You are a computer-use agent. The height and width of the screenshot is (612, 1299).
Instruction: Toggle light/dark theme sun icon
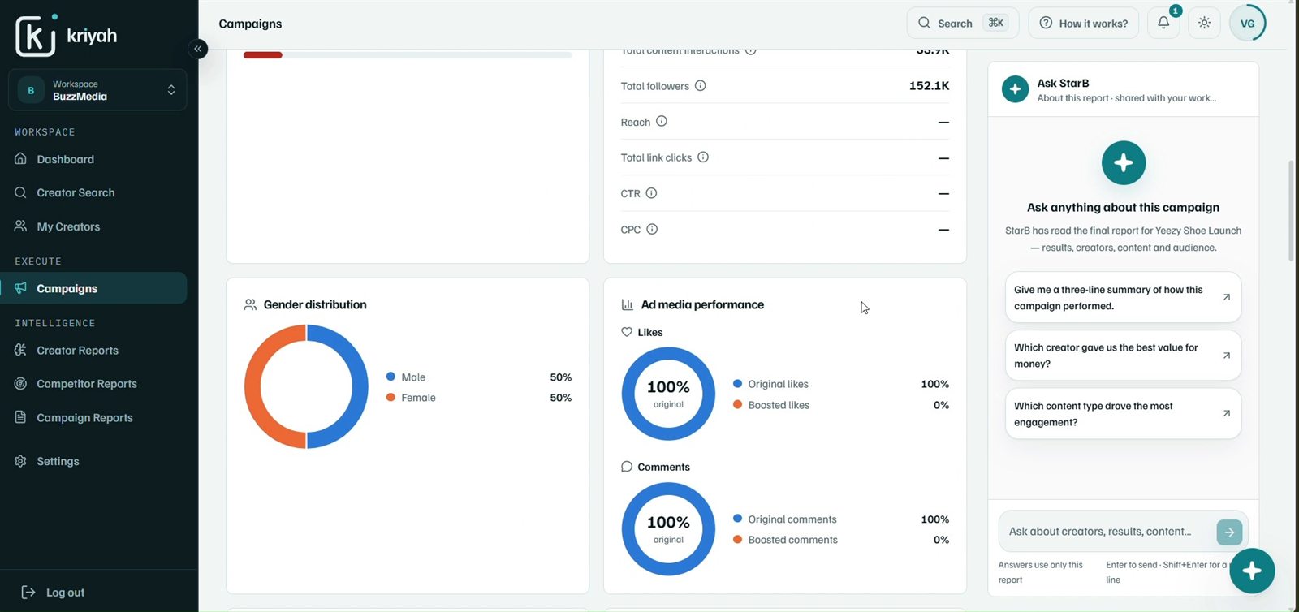pos(1205,23)
